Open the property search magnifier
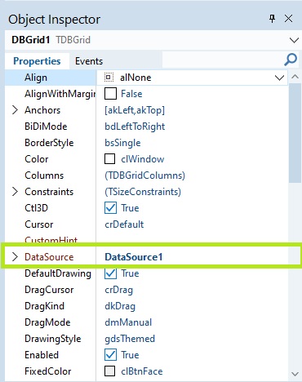 coord(291,60)
